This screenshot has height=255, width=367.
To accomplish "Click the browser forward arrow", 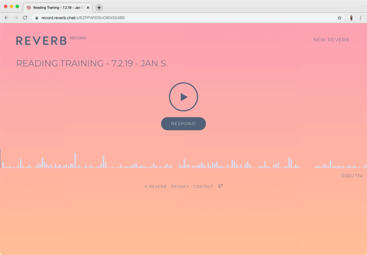I will (x=16, y=18).
